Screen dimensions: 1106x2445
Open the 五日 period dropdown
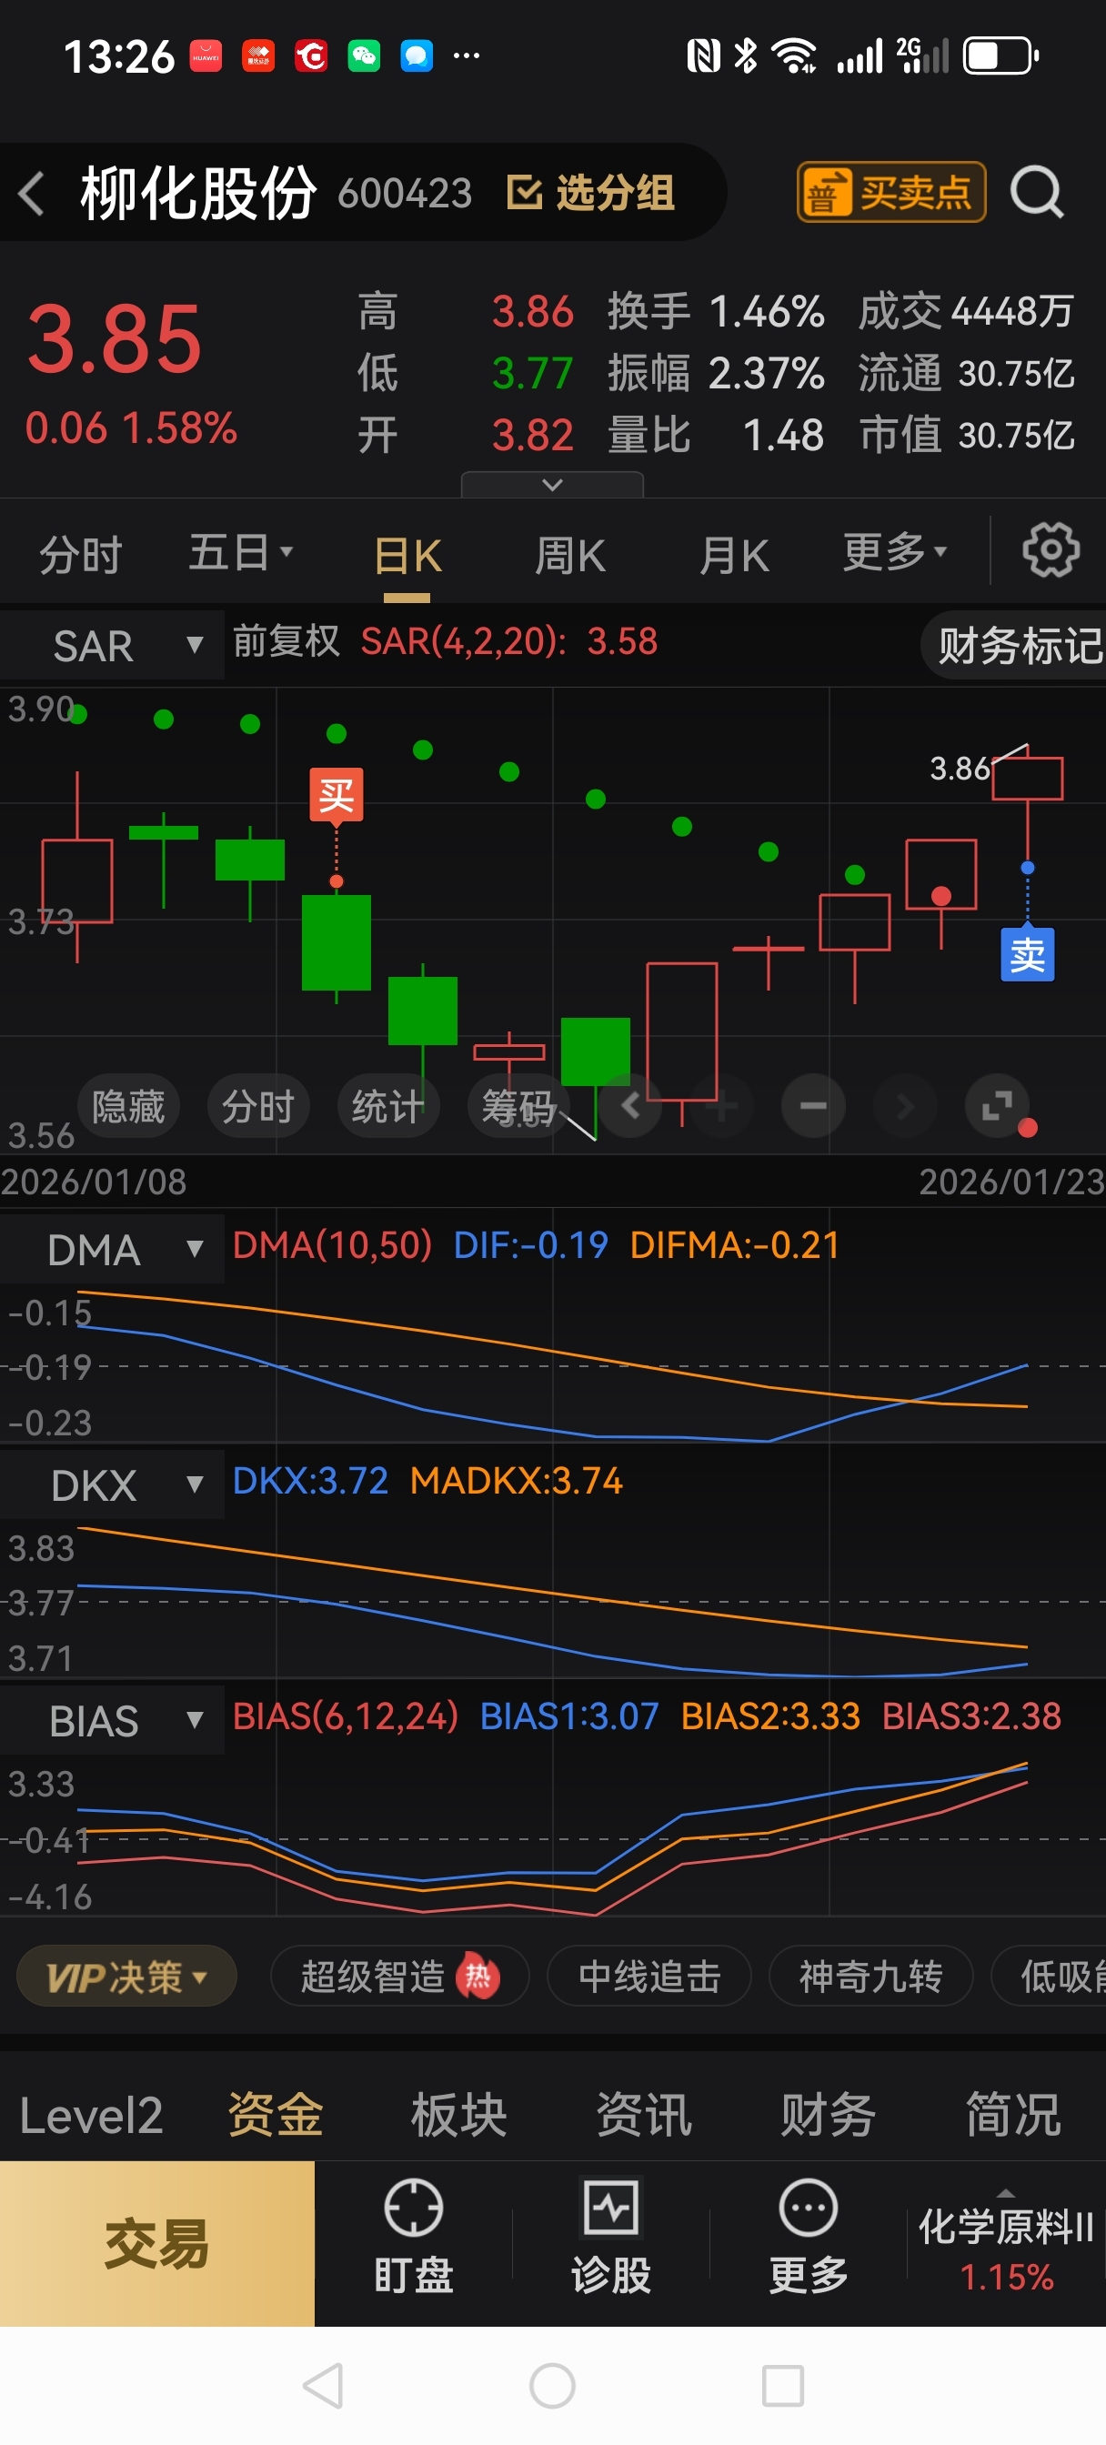tap(241, 552)
